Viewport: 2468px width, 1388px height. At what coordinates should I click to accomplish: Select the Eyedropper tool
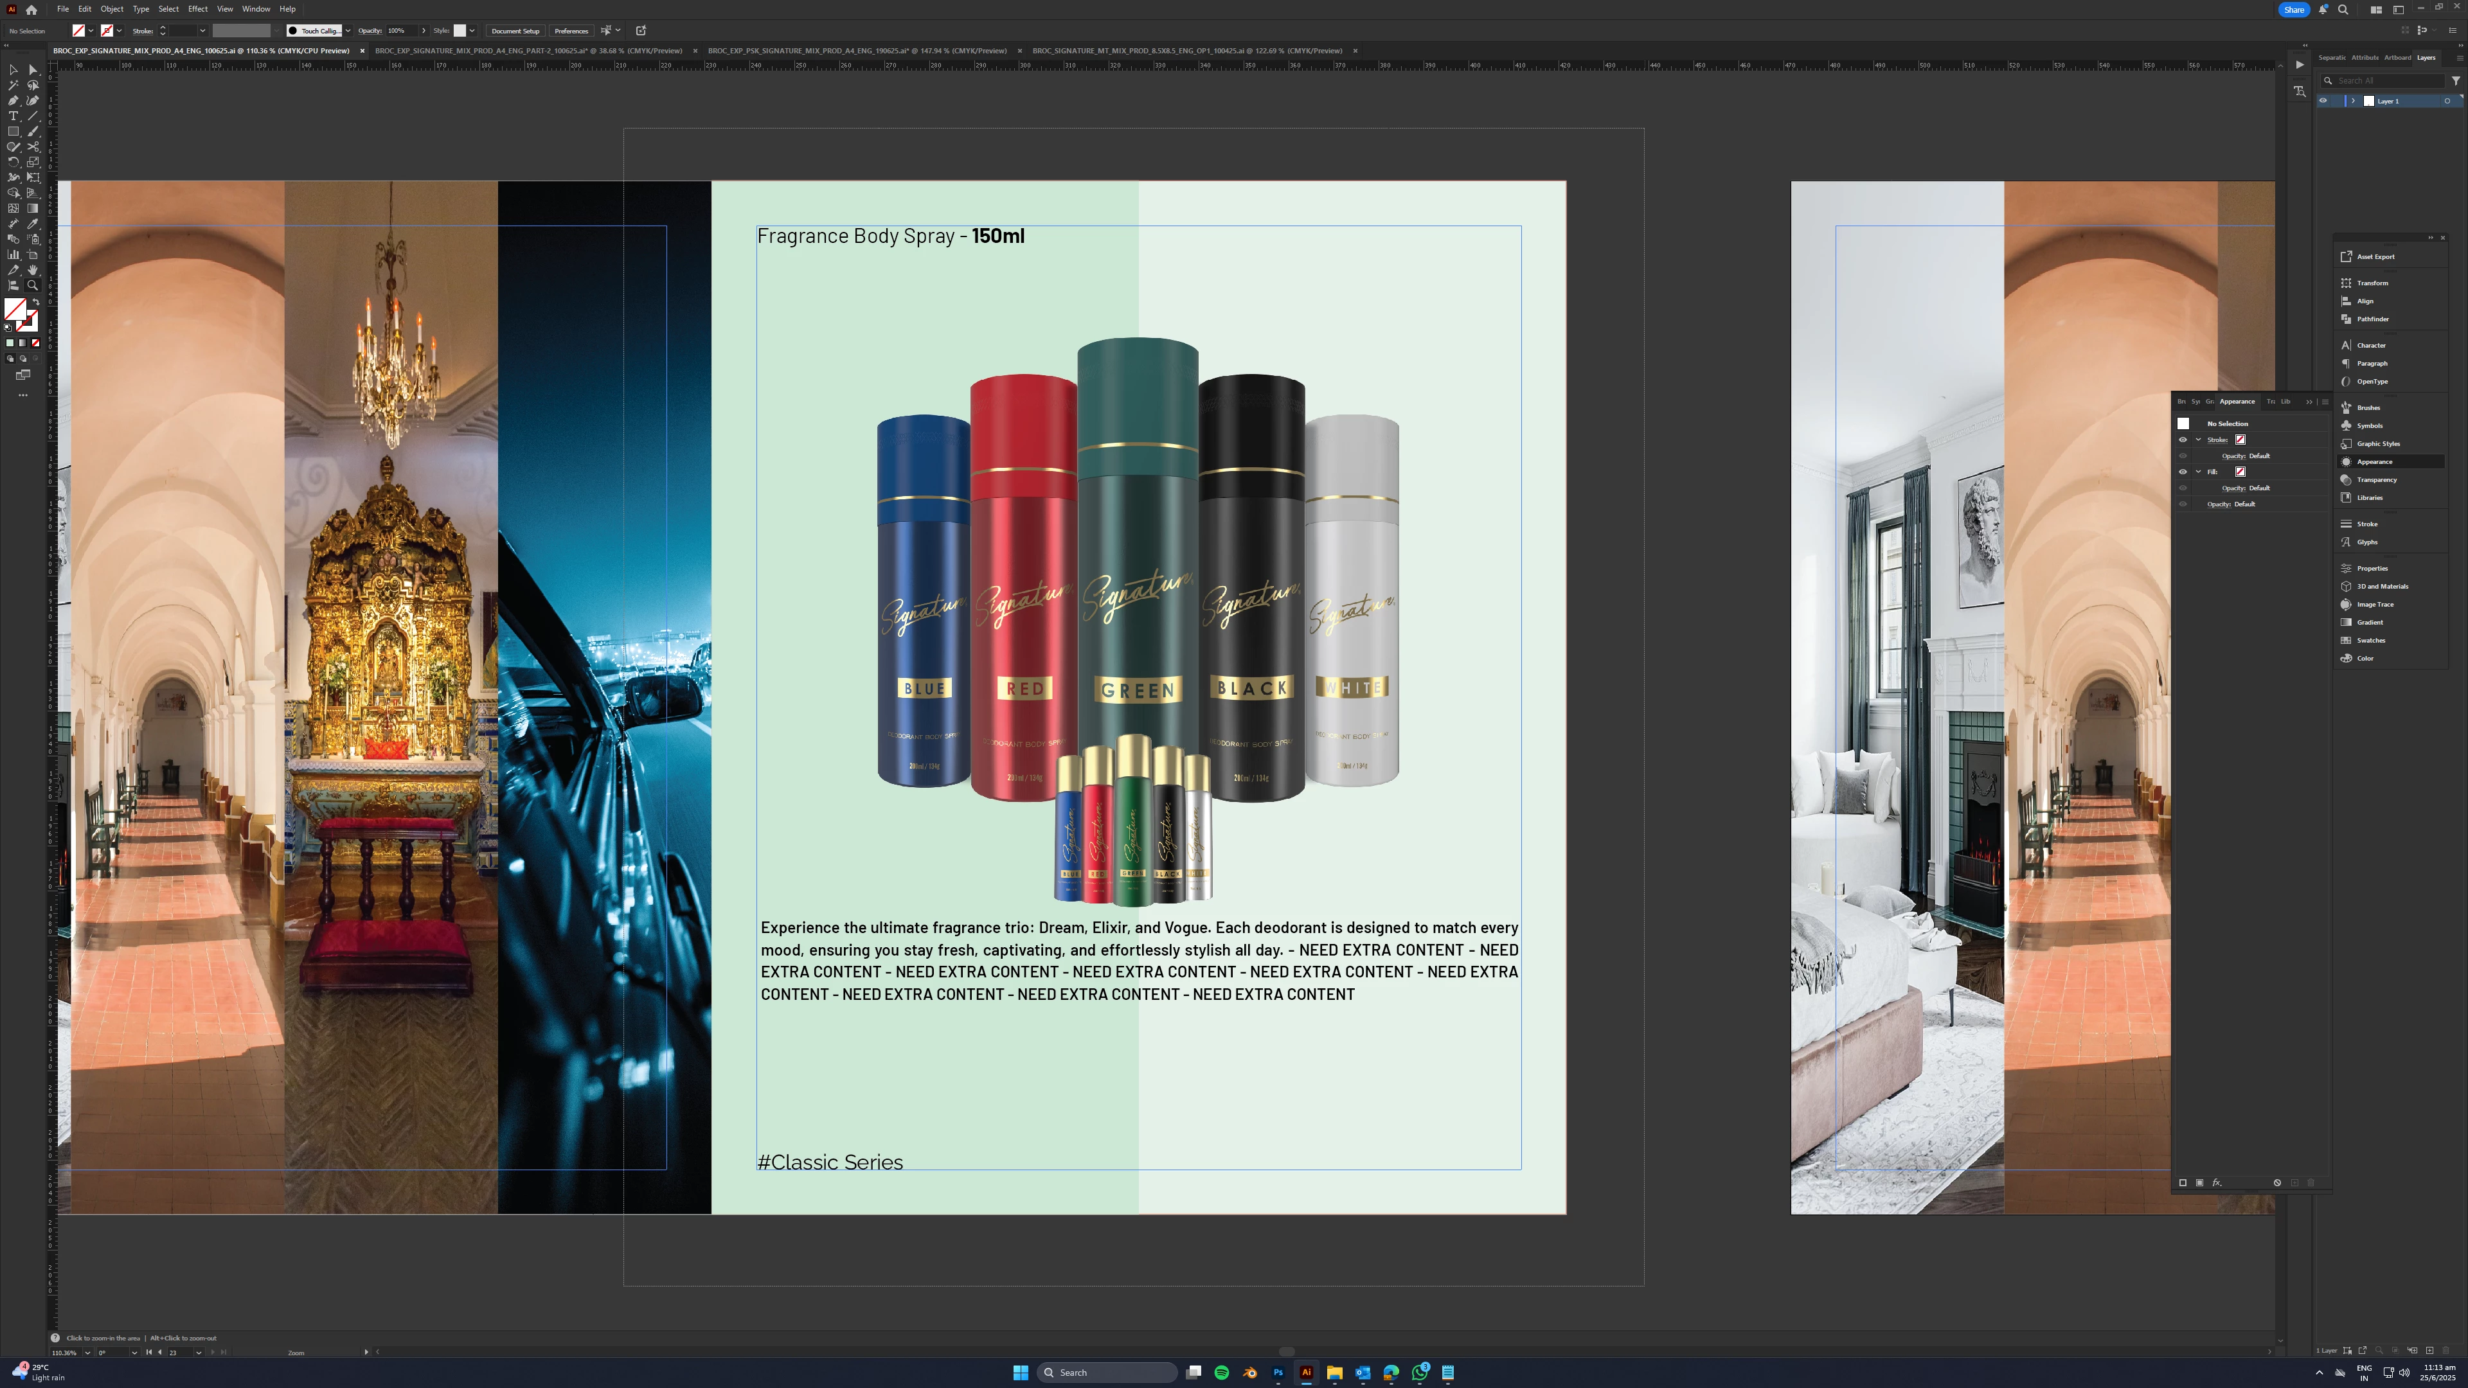coord(33,223)
